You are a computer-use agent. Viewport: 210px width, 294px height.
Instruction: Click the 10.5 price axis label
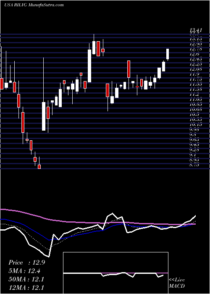194,115
